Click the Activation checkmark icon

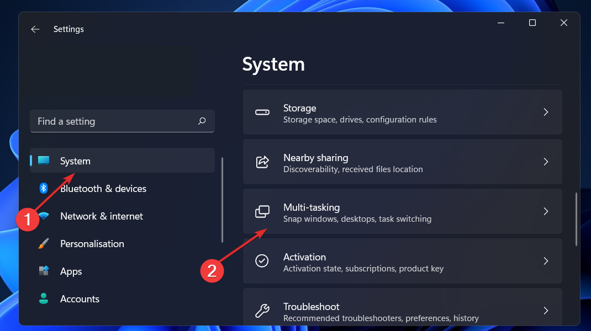(x=262, y=261)
